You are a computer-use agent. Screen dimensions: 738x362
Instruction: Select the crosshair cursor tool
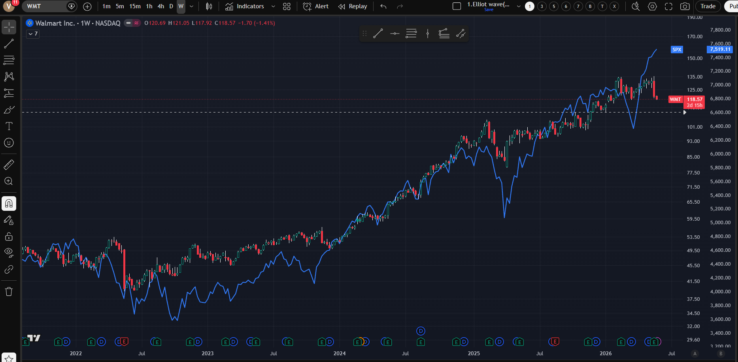click(x=9, y=27)
